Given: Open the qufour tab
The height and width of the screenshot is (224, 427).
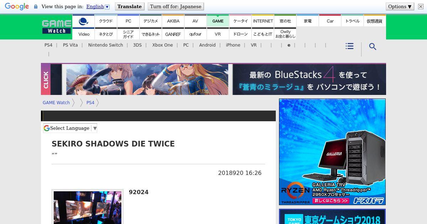Looking at the screenshot, I should point(195,34).
